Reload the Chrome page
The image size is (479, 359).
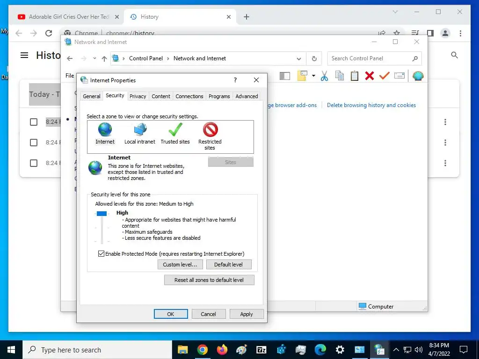49,33
